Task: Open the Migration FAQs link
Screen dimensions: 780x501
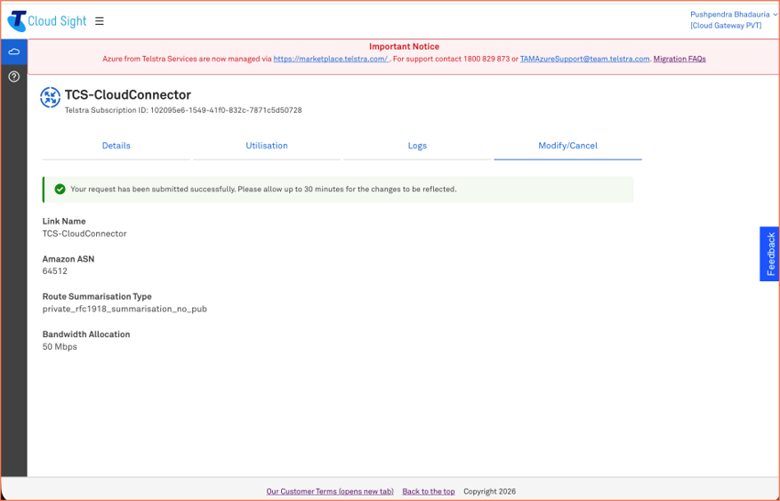Action: click(679, 59)
